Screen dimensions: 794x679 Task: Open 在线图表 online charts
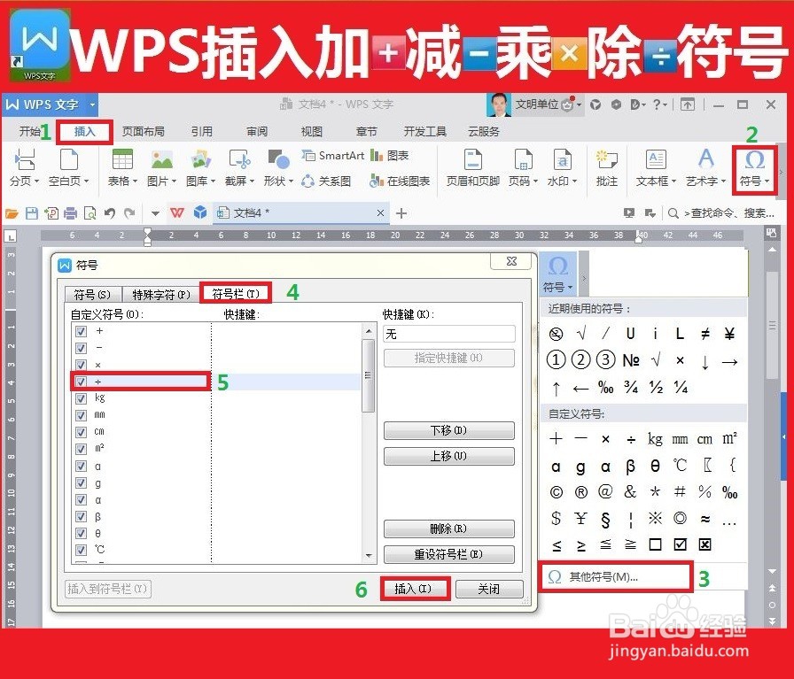click(400, 181)
